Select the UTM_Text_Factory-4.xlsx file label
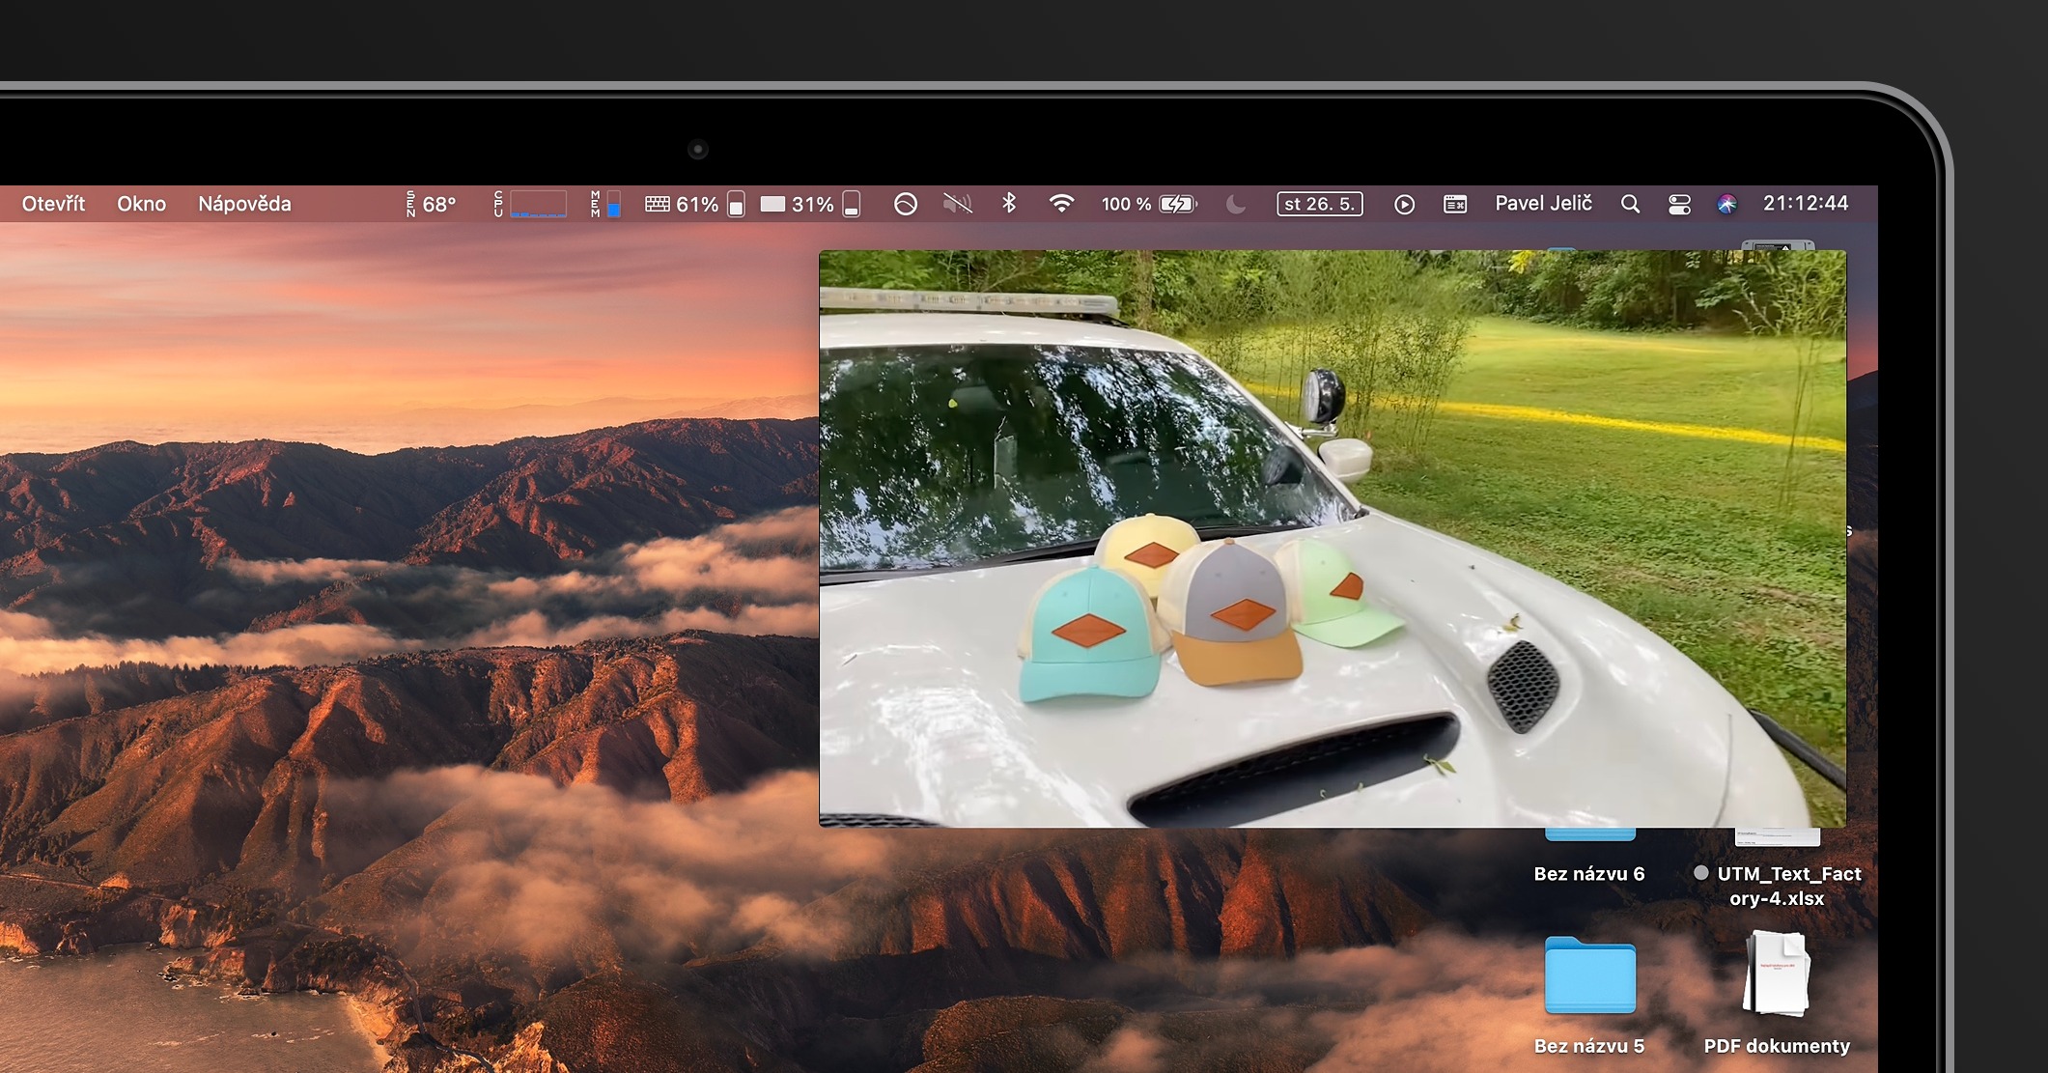Screen dimensions: 2048x1073 [x=1778, y=886]
